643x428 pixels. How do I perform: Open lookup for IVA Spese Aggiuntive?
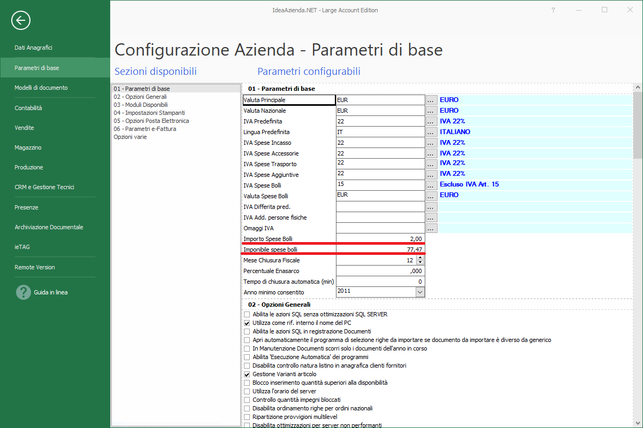click(432, 175)
